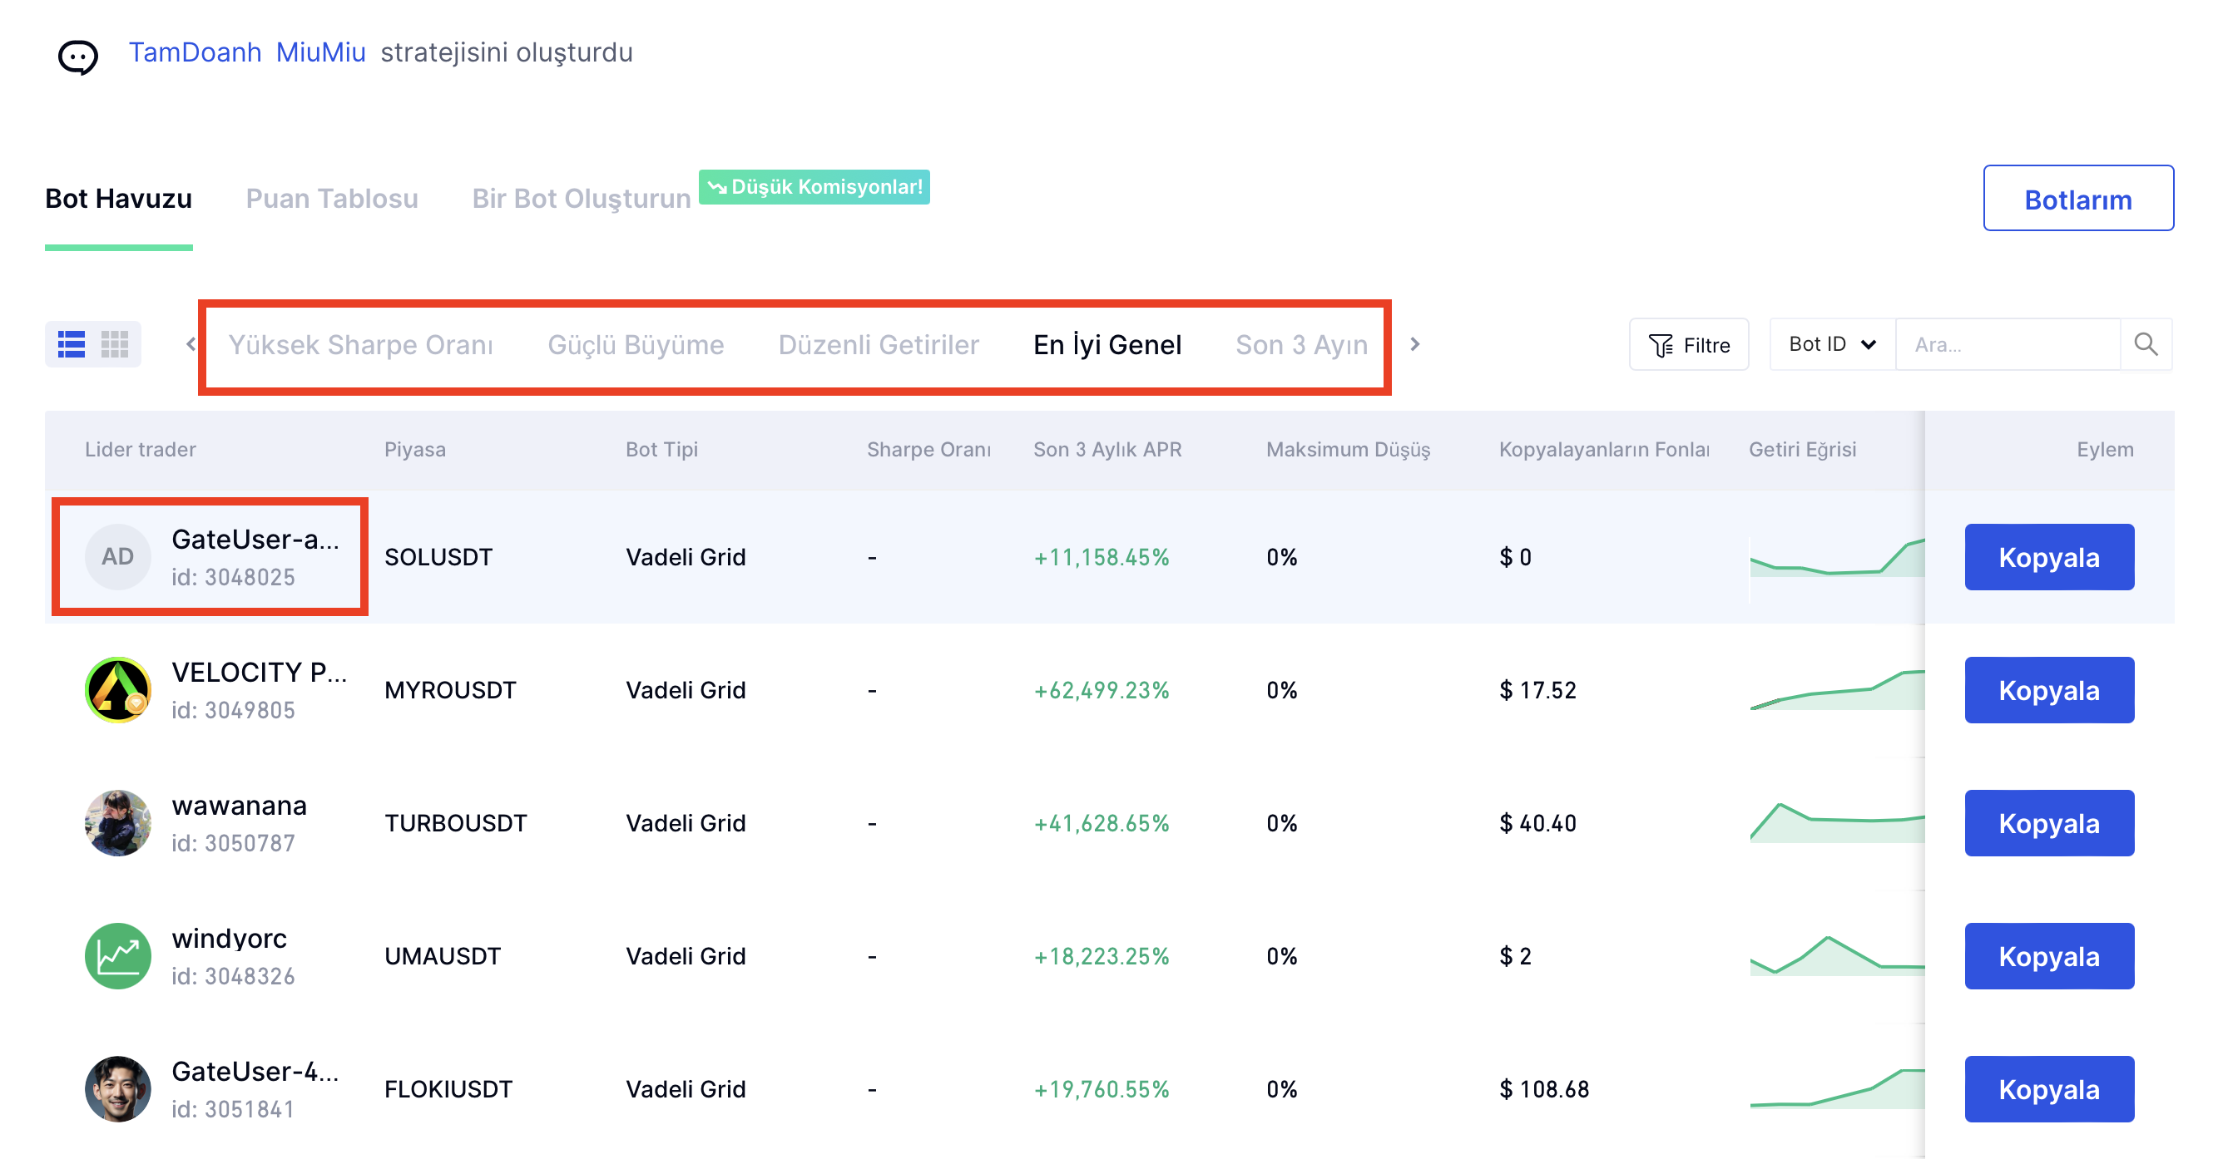The width and height of the screenshot is (2223, 1159).
Task: Click the GateUser-4... trader photo avatar
Action: [117, 1088]
